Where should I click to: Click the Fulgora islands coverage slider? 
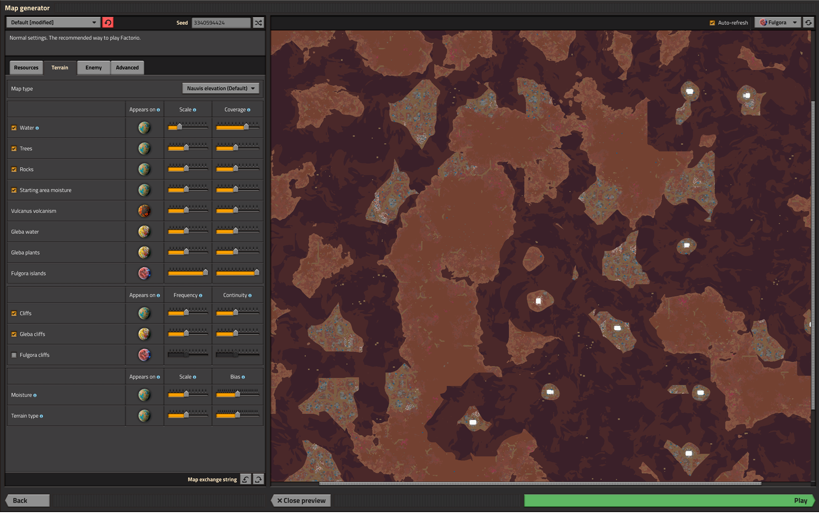pos(238,273)
